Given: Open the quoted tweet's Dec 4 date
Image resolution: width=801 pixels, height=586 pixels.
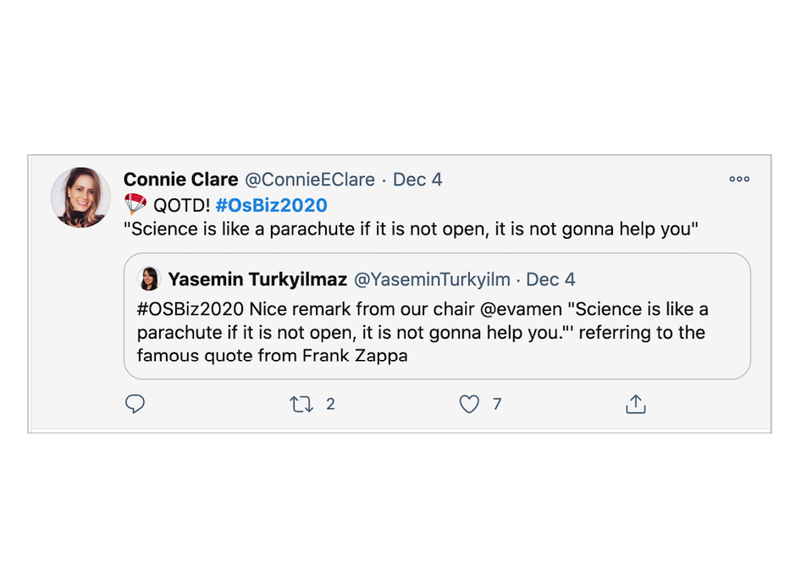Looking at the screenshot, I should (550, 279).
